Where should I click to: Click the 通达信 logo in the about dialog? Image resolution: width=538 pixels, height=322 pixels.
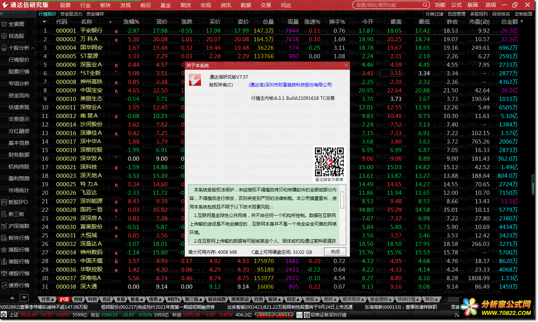(x=195, y=80)
